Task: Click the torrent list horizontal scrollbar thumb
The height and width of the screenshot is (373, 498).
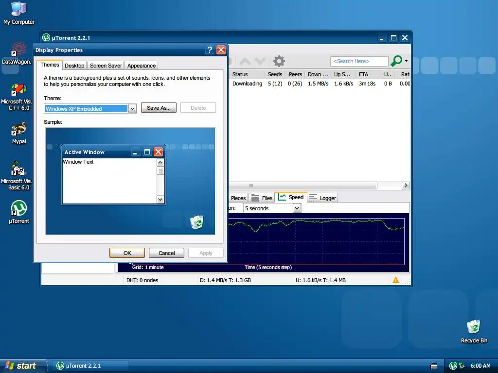Action: [x=302, y=185]
